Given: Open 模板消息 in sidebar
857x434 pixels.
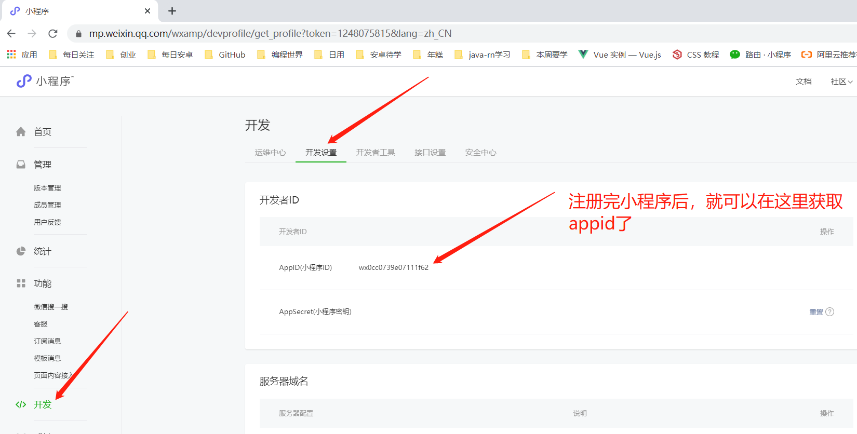Looking at the screenshot, I should pyautogui.click(x=47, y=358).
